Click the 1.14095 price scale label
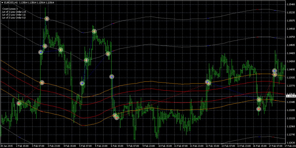 coord(290,70)
